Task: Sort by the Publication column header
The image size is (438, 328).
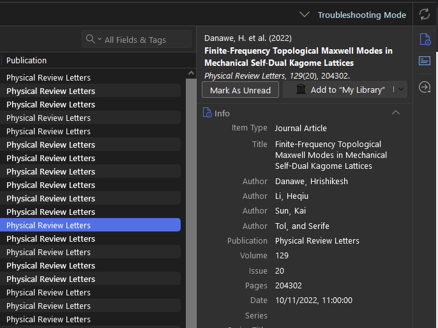Action: click(26, 60)
